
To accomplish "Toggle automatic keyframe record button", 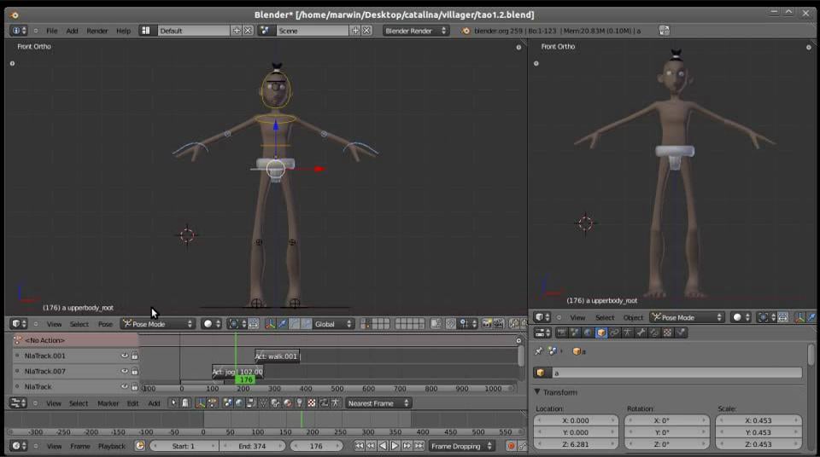I will pyautogui.click(x=511, y=446).
